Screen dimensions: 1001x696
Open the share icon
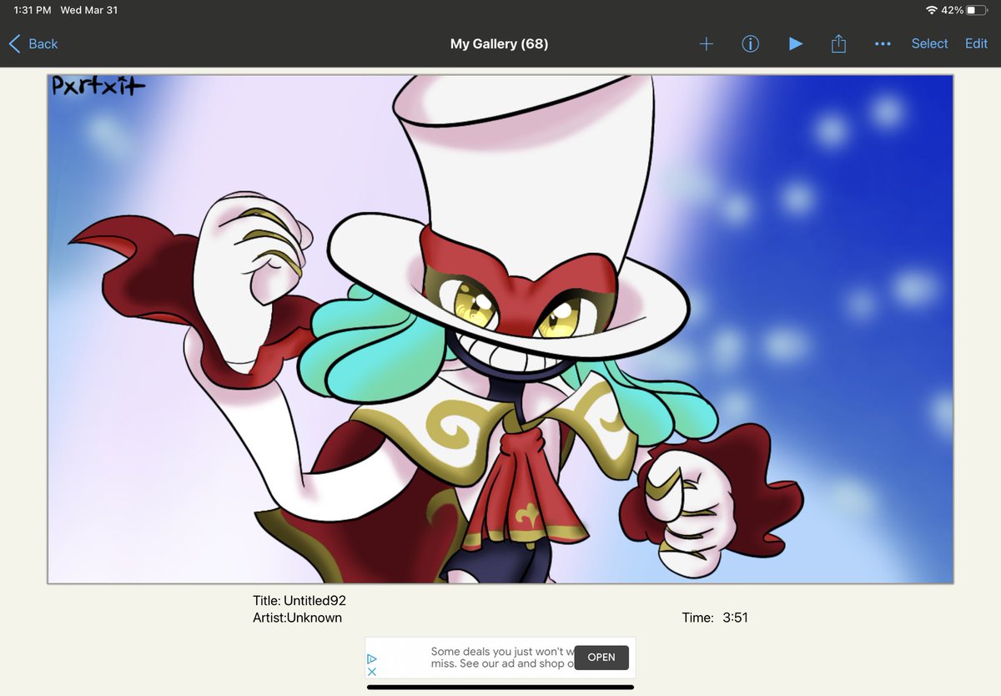click(839, 43)
